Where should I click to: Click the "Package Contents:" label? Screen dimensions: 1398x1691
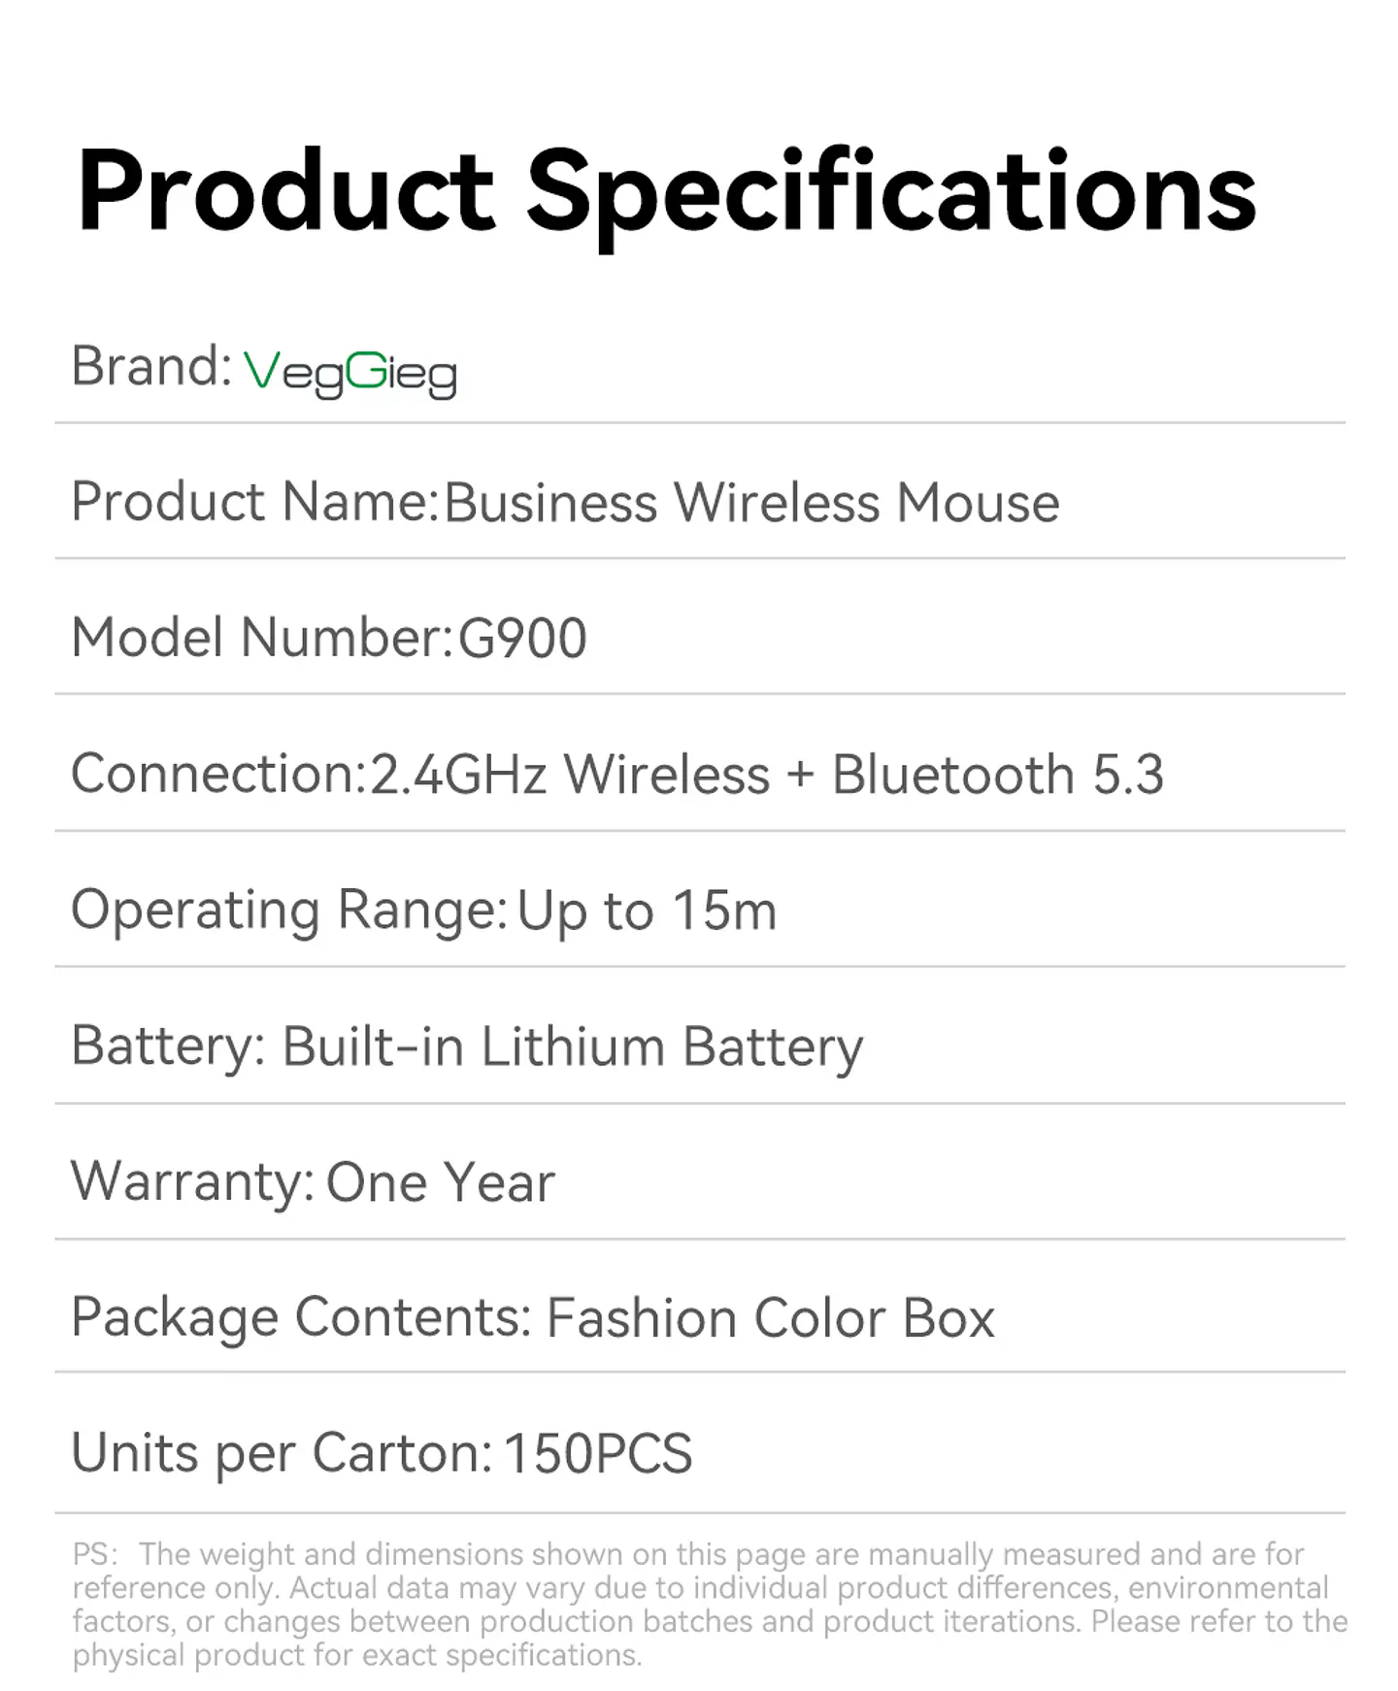(x=301, y=1317)
